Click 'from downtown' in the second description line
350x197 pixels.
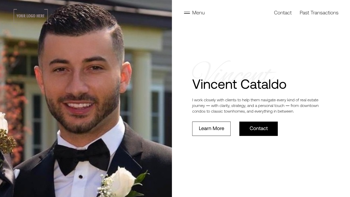click(305, 106)
